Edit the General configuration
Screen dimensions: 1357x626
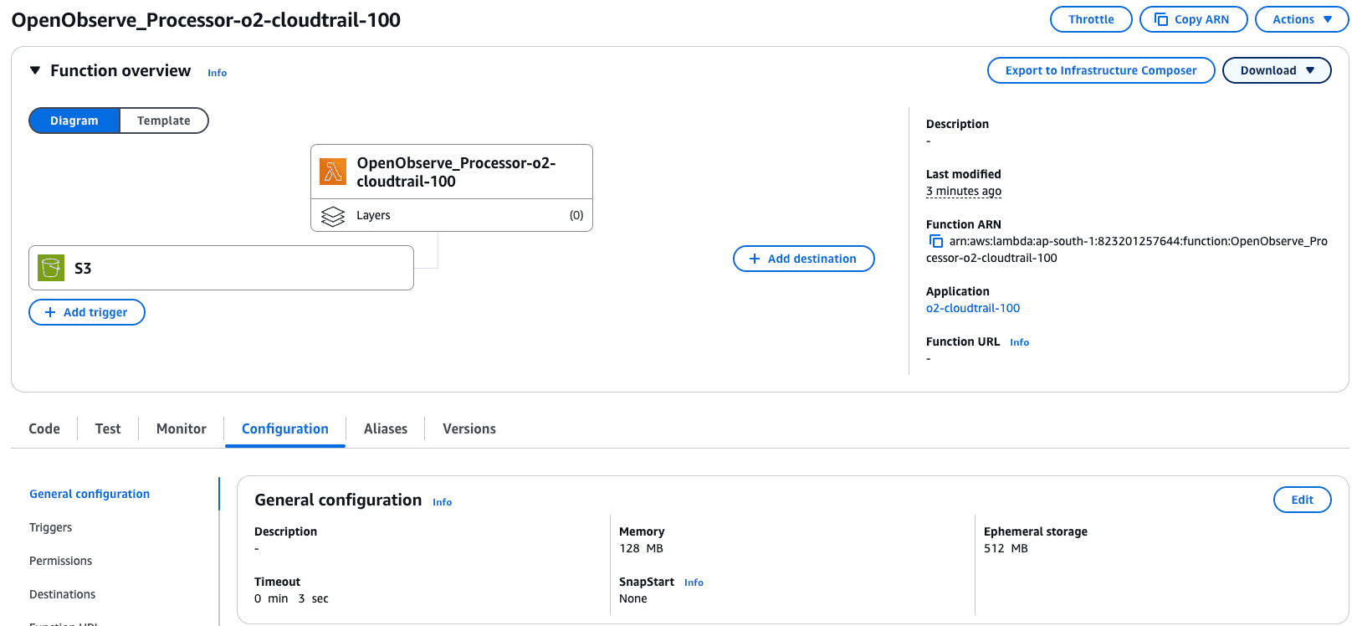[1302, 500]
